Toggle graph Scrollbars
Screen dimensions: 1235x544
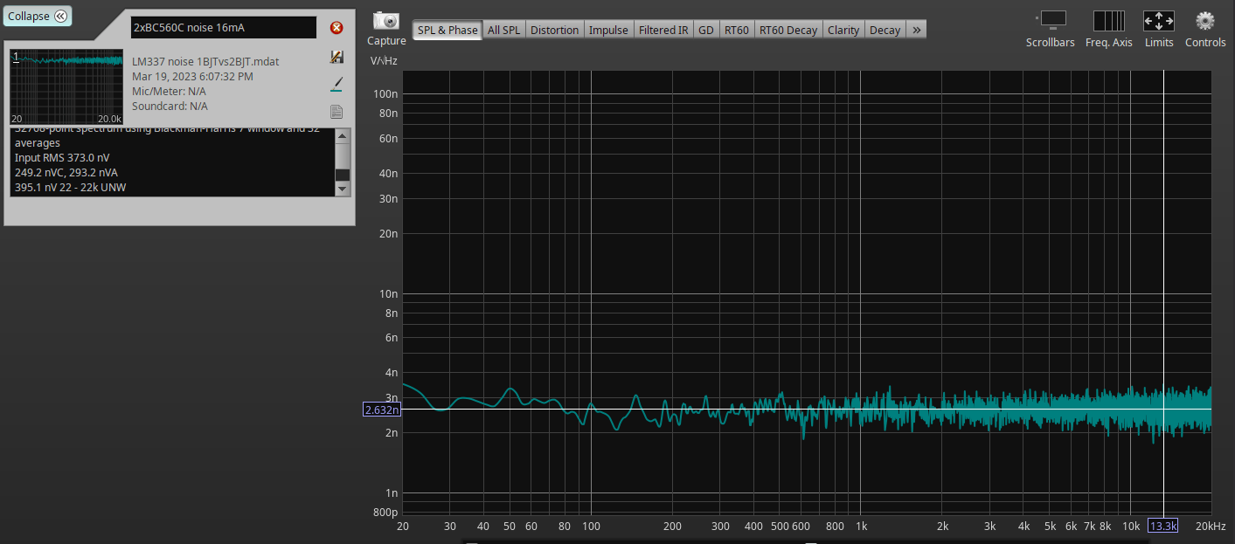[x=1051, y=28]
